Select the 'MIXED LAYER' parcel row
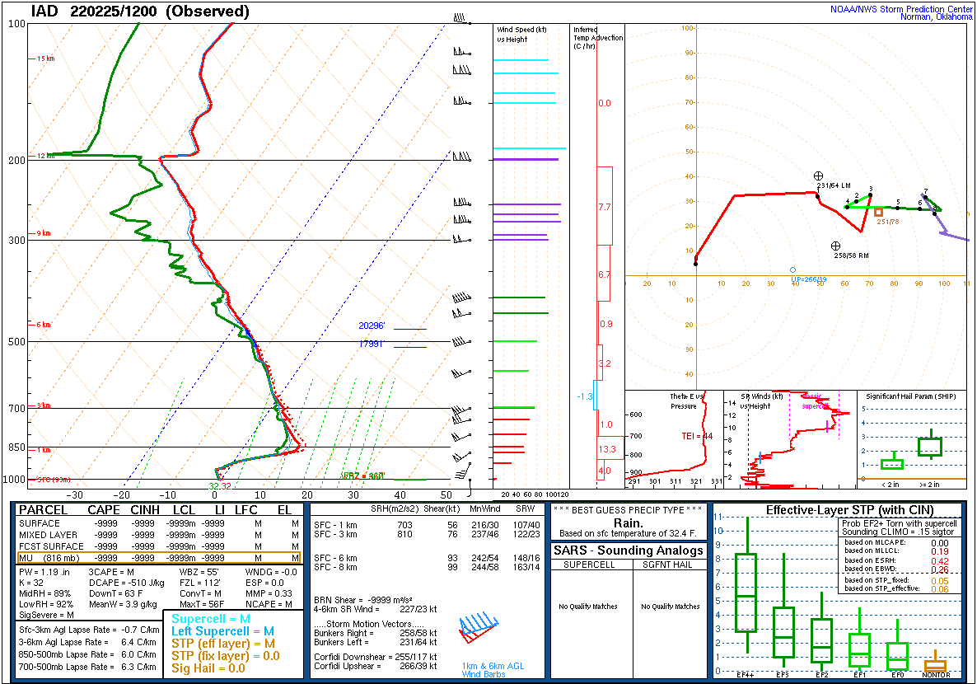 pyautogui.click(x=159, y=535)
